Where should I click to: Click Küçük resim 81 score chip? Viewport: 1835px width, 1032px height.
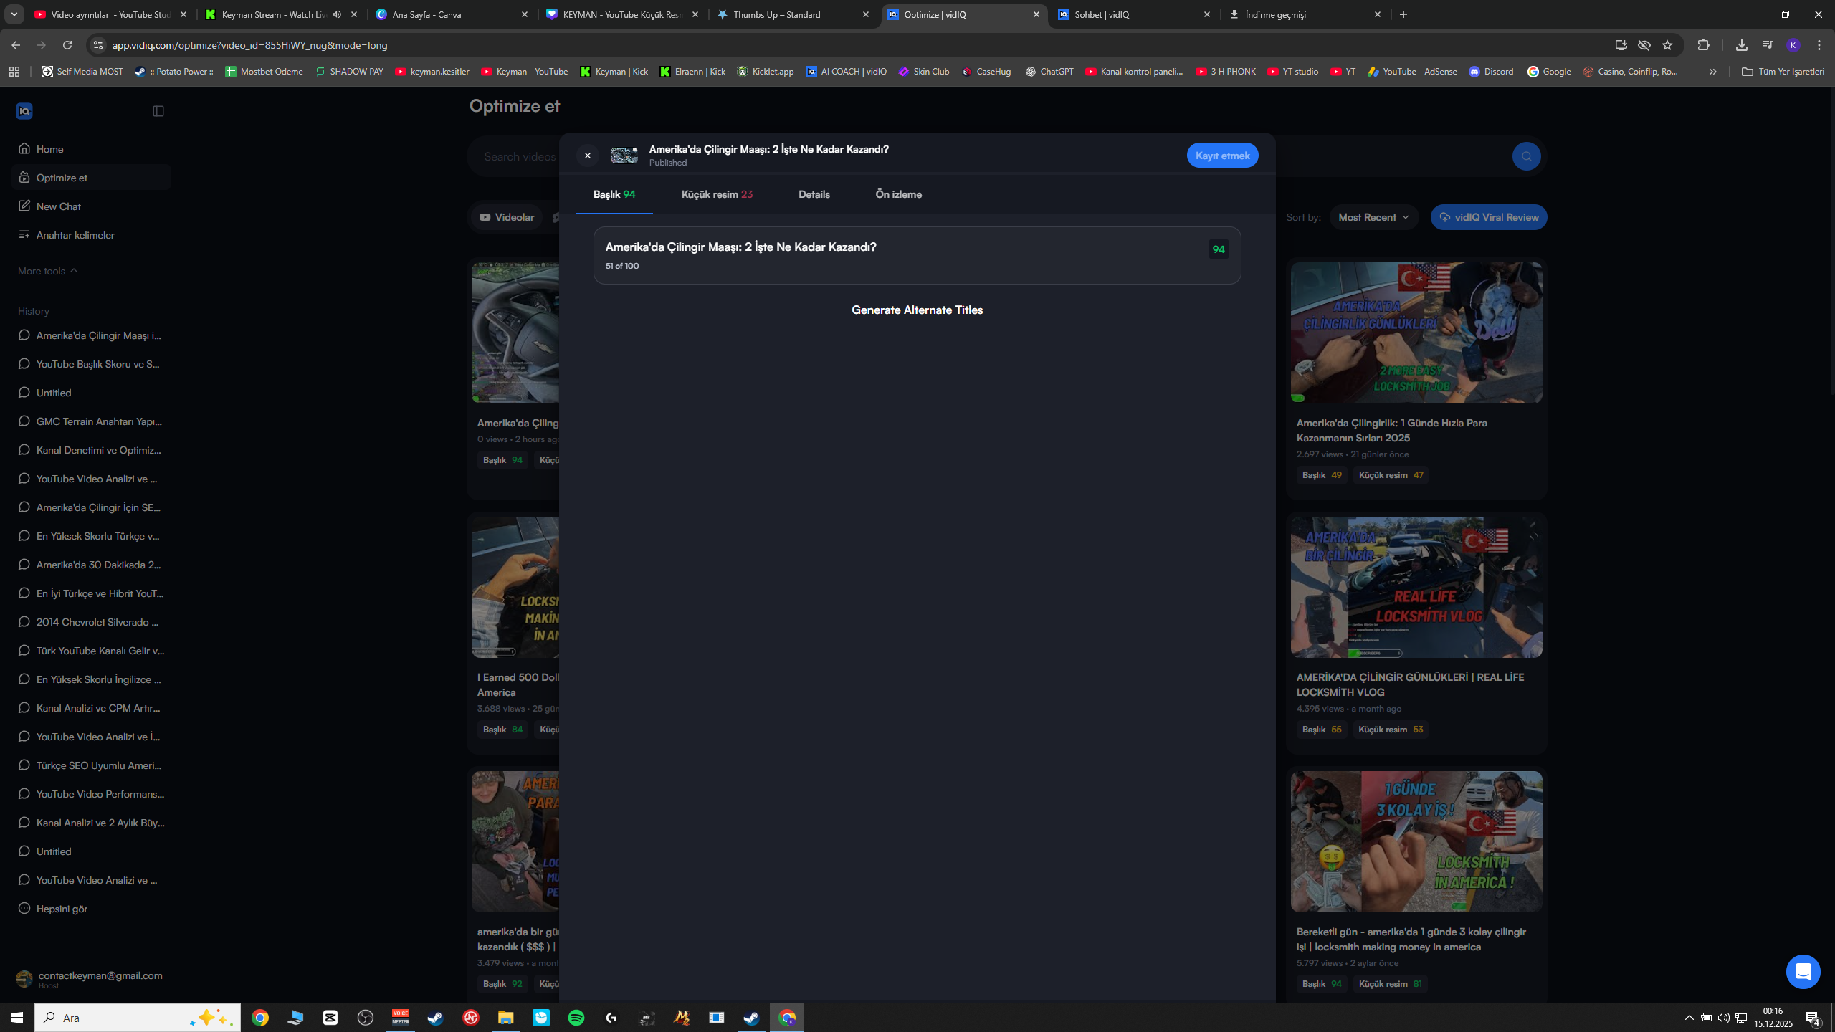(1391, 984)
